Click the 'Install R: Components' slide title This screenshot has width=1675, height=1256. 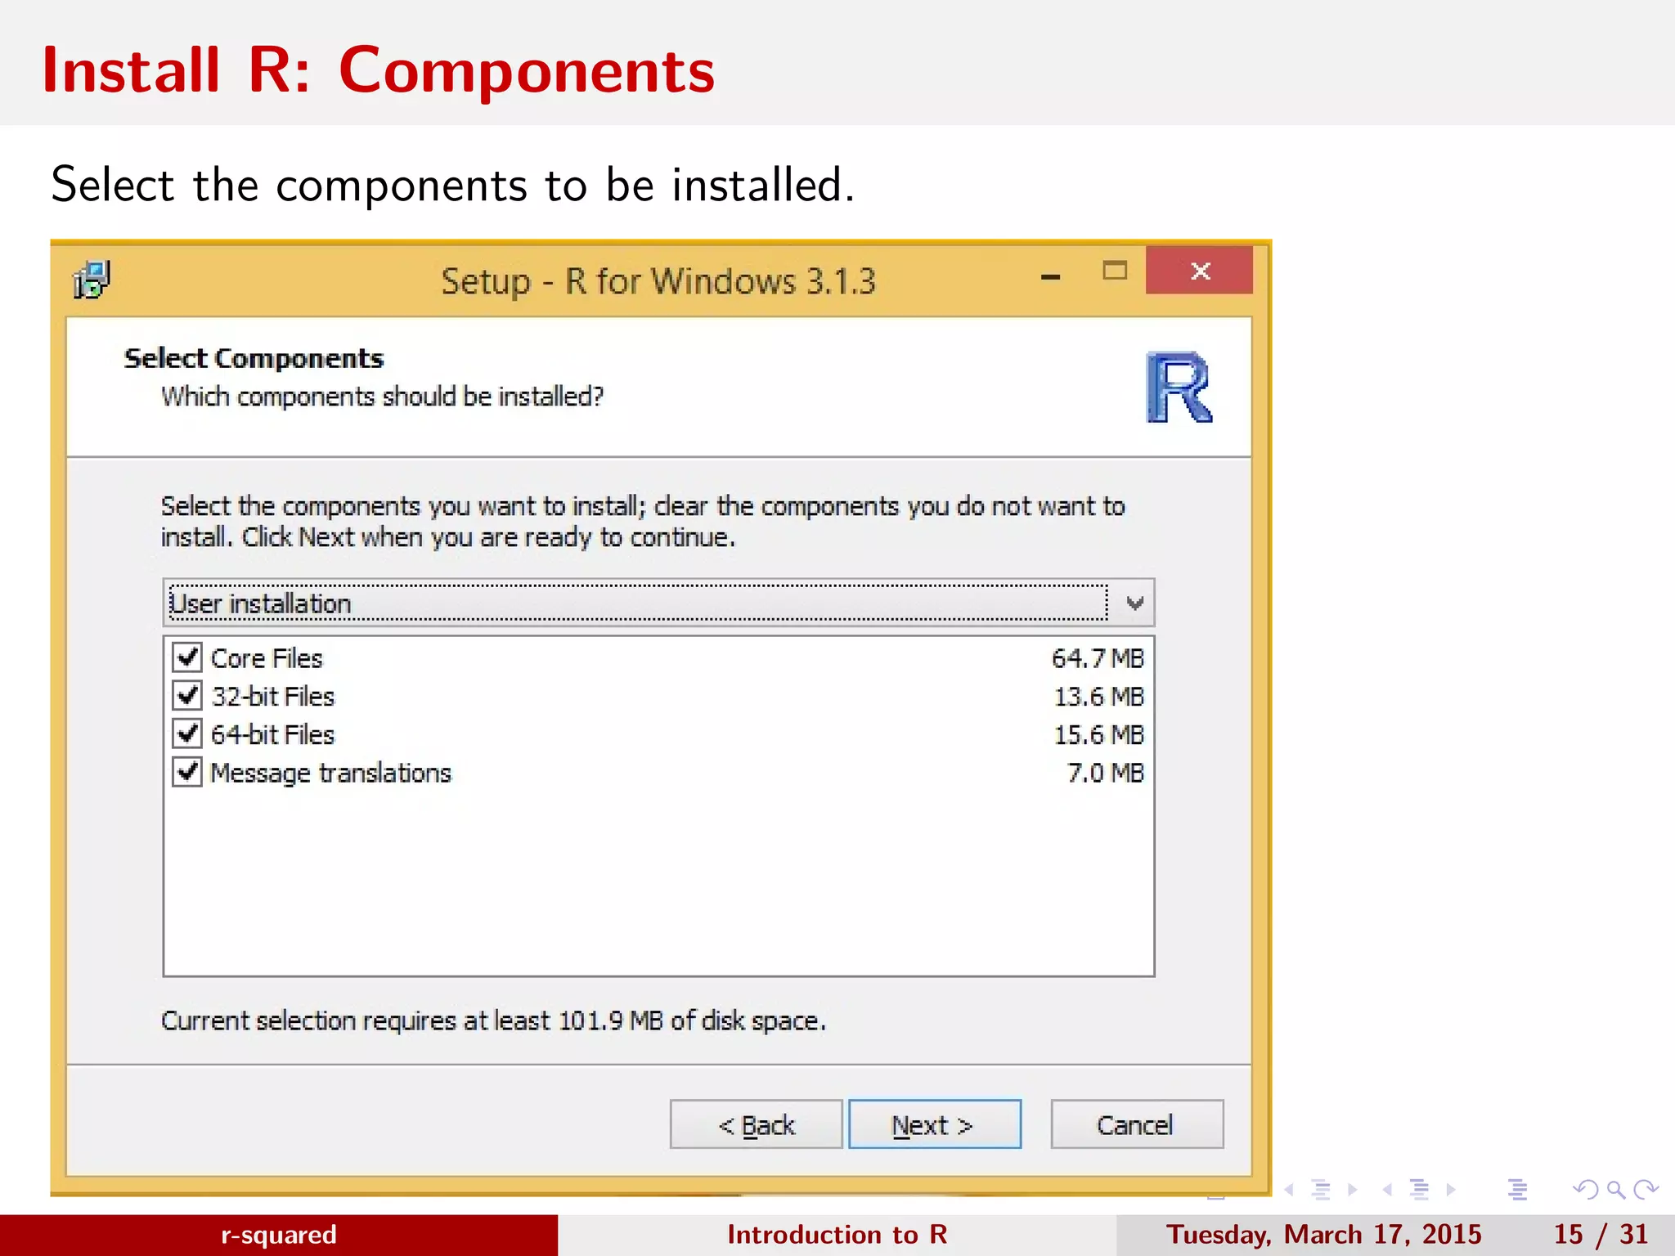pyautogui.click(x=379, y=70)
